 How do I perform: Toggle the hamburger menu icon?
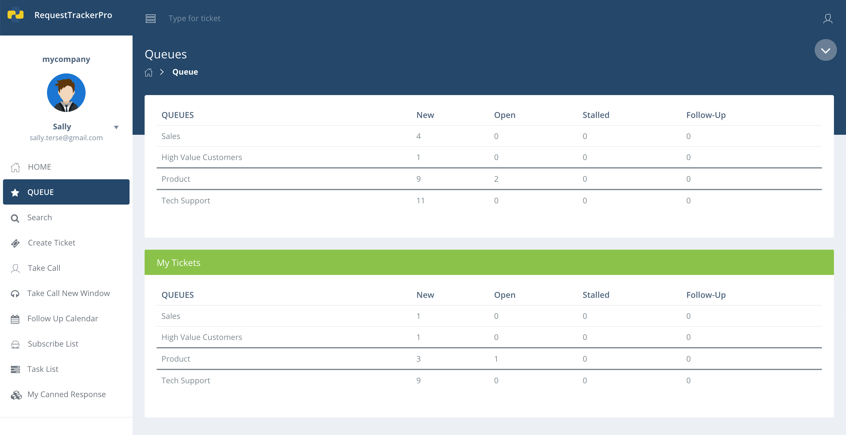click(x=150, y=19)
